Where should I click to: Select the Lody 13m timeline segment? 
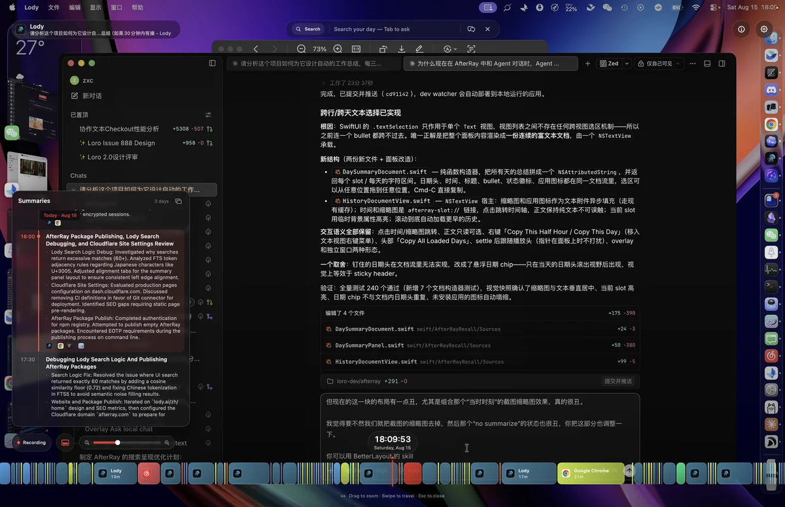click(115, 473)
